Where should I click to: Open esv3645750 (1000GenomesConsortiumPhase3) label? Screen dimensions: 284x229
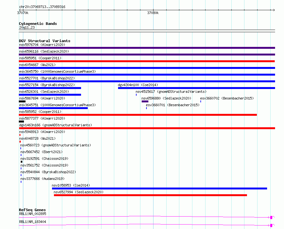57,71
